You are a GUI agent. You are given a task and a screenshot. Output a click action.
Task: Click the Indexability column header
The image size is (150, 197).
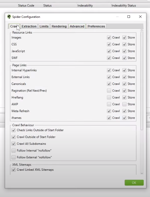pyautogui.click(x=85, y=5)
